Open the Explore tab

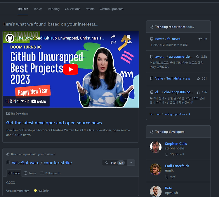pos(23,9)
